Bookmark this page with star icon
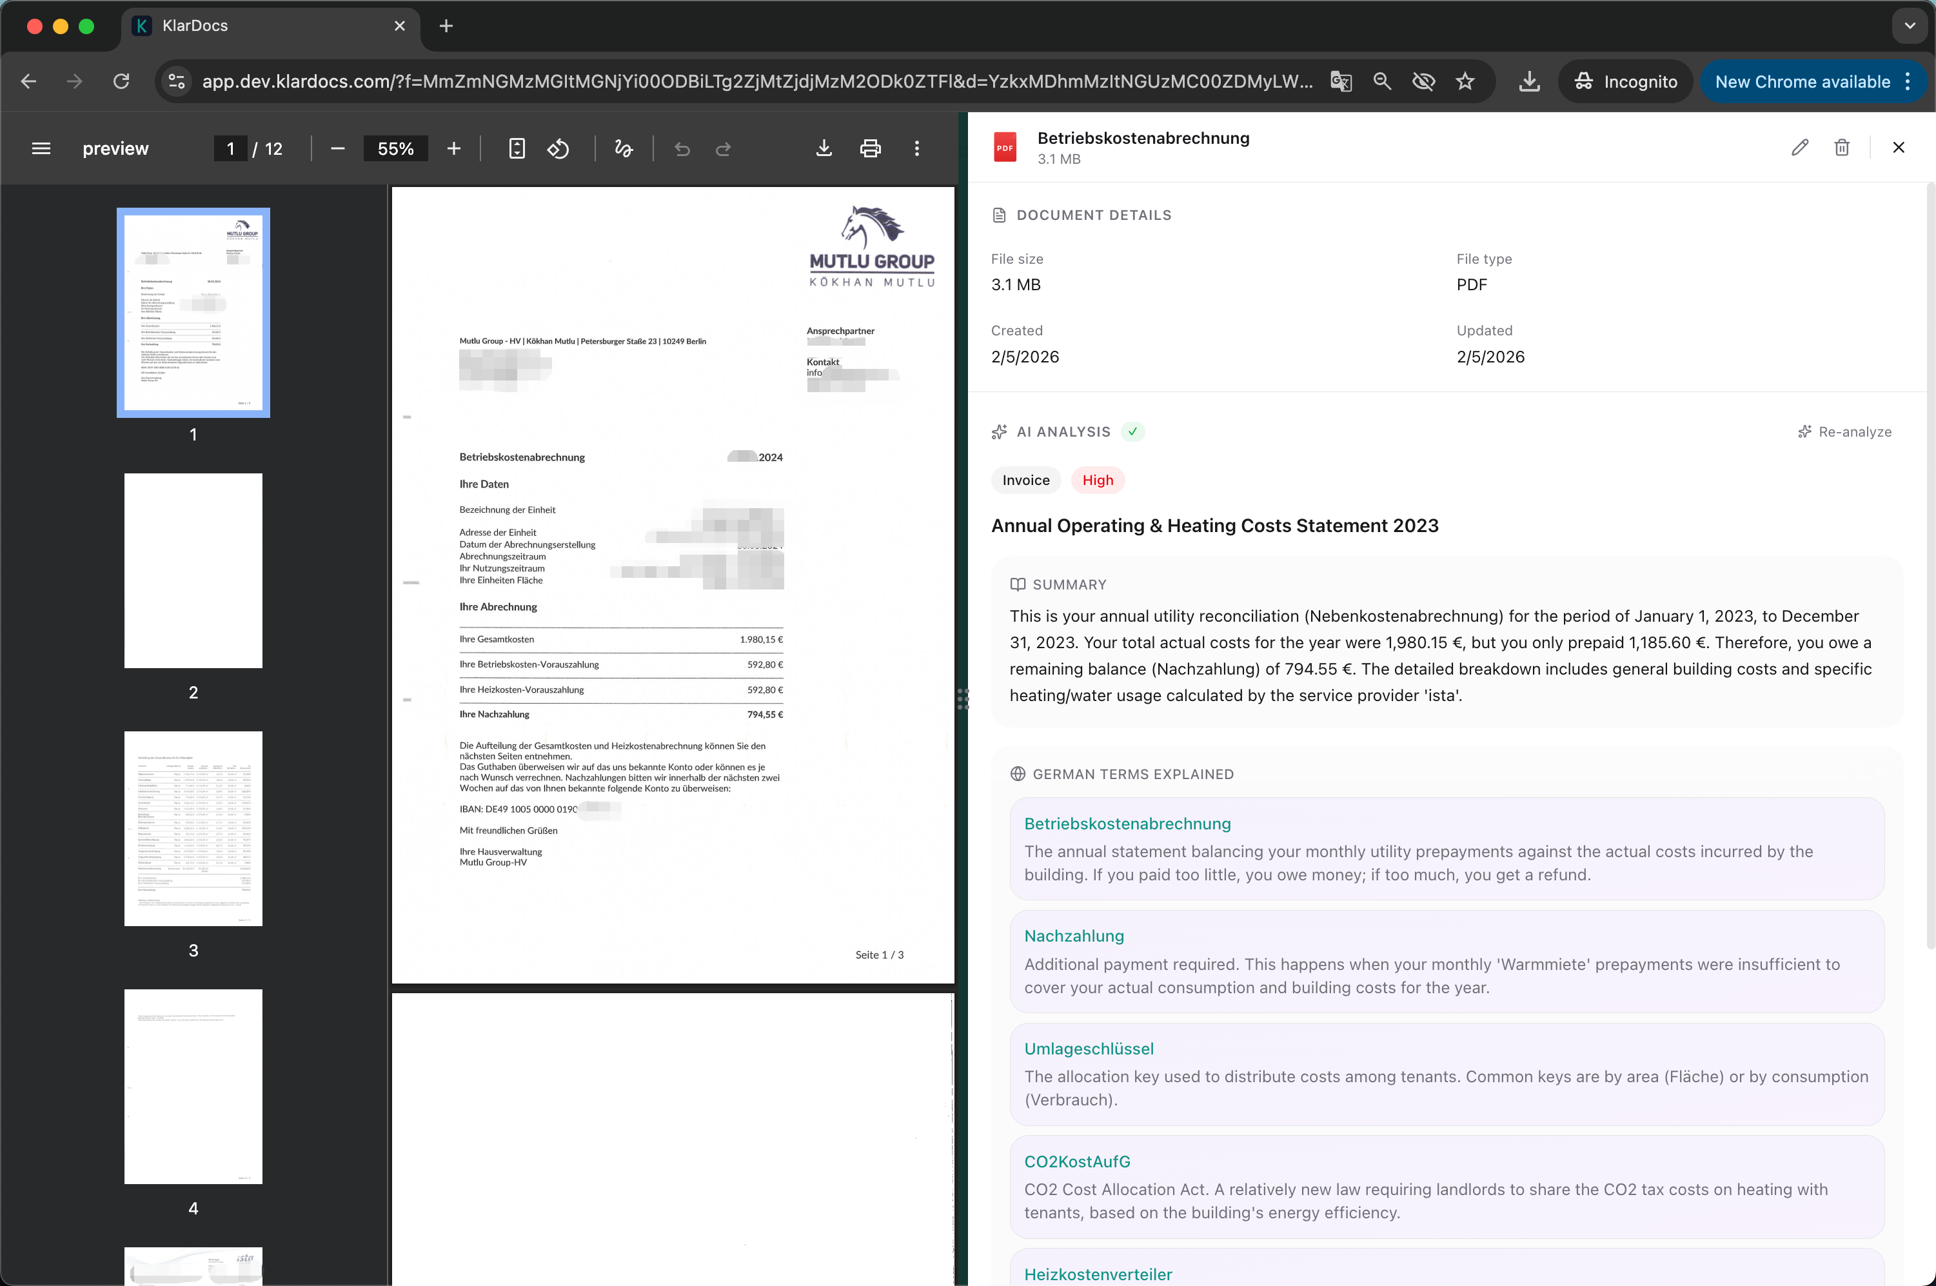1936x1286 pixels. (1465, 81)
